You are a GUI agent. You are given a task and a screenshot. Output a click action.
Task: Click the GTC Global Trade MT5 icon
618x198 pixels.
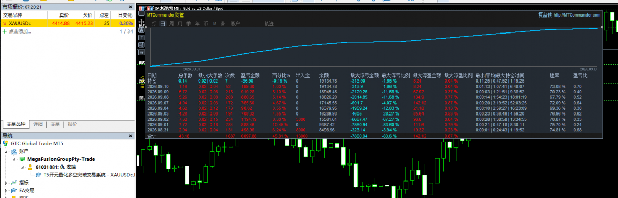[x=6, y=143]
